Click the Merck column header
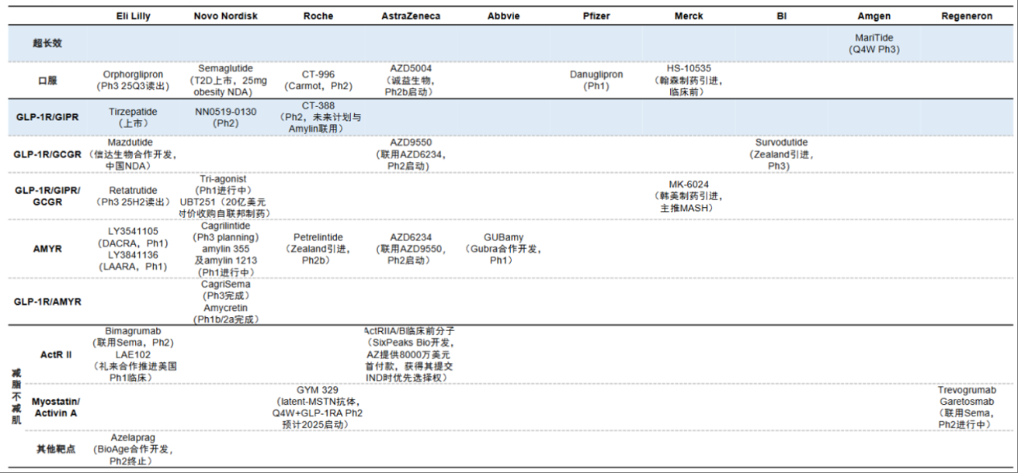1018x473 pixels. [x=690, y=16]
